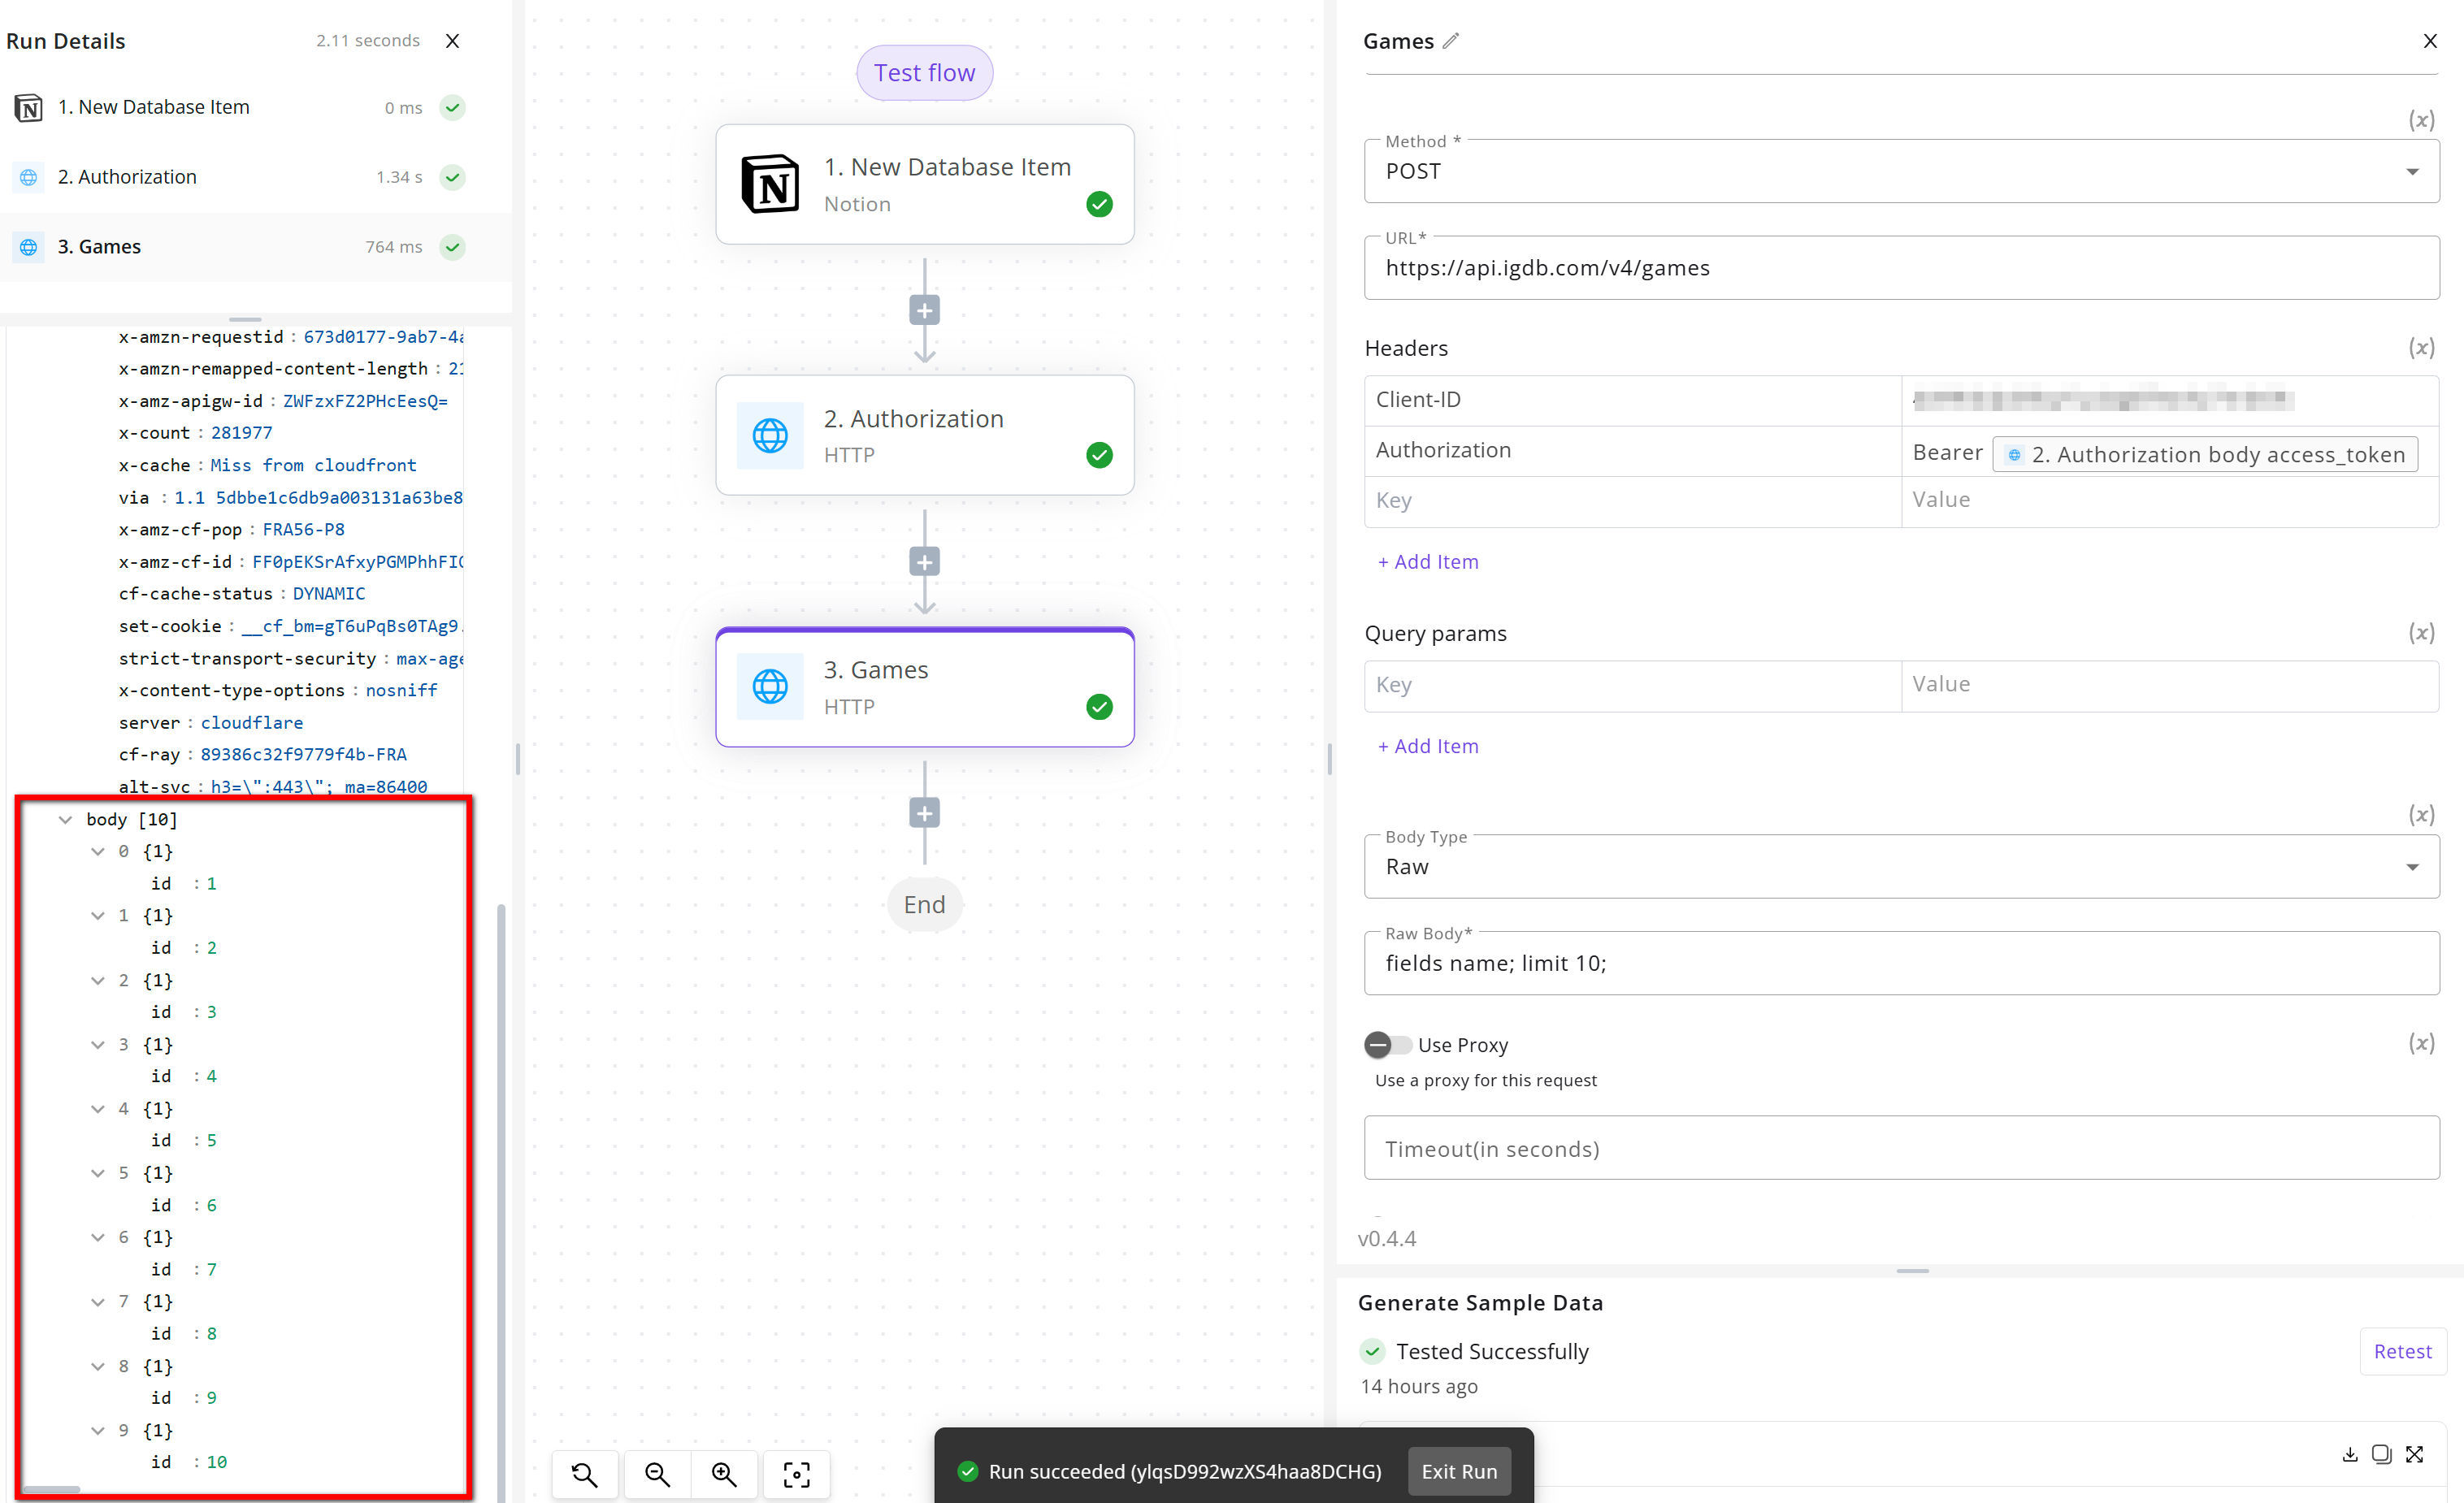Click the Raw Body input field
Image resolution: width=2464 pixels, height=1503 pixels.
click(x=1901, y=963)
